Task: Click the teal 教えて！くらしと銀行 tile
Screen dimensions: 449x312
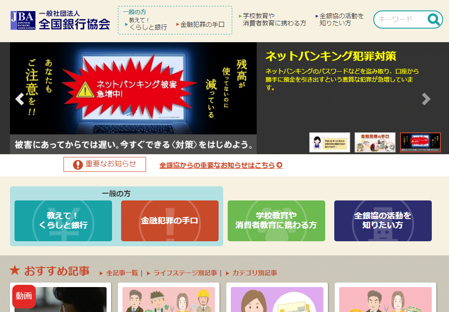Action: click(63, 221)
